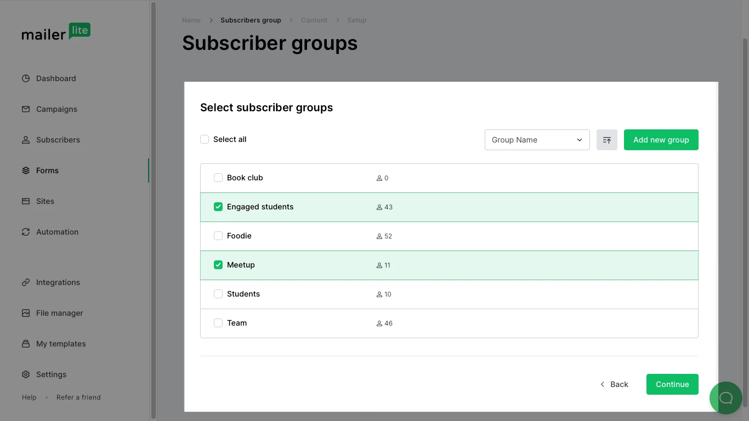This screenshot has width=749, height=421.
Task: Open the Group Name sort dropdown
Action: [x=537, y=140]
